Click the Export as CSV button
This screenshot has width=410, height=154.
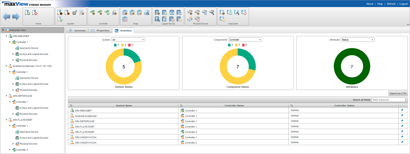pyautogui.click(x=398, y=93)
